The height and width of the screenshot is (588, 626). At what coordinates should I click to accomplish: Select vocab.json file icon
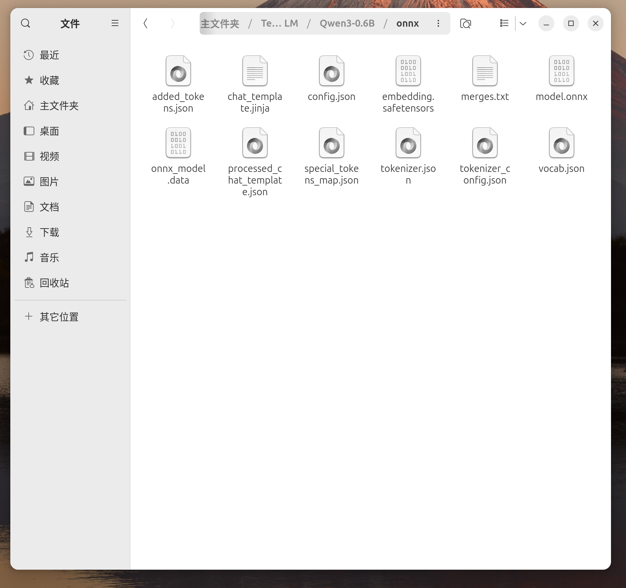562,143
